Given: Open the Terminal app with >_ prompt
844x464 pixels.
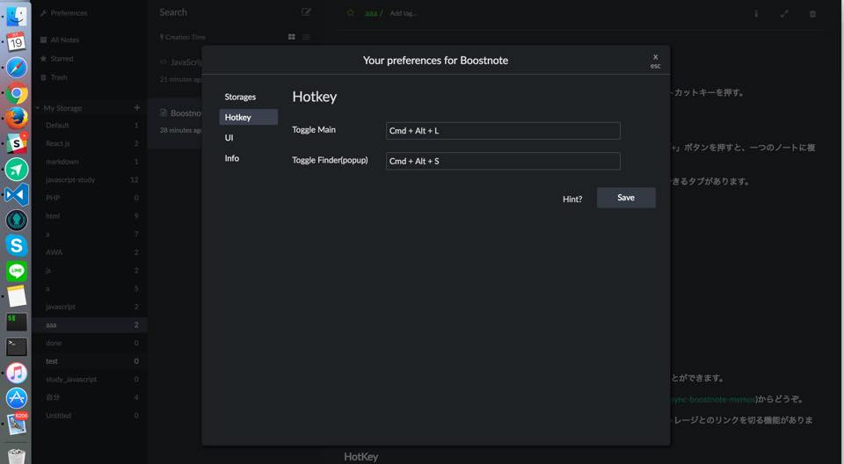Looking at the screenshot, I should point(16,347).
